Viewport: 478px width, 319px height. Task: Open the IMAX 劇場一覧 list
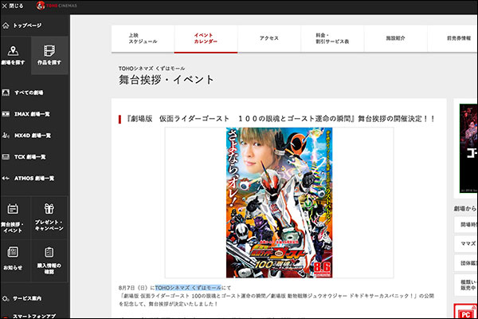tap(33, 114)
